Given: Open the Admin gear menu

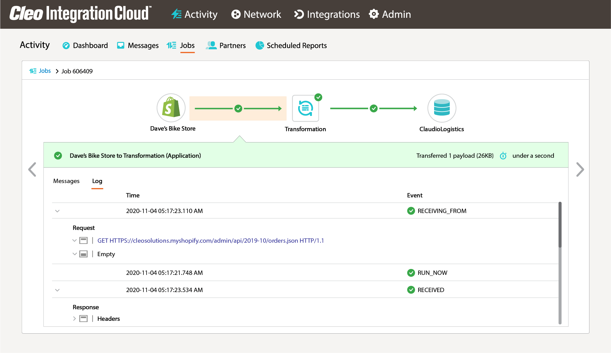Looking at the screenshot, I should (x=390, y=14).
